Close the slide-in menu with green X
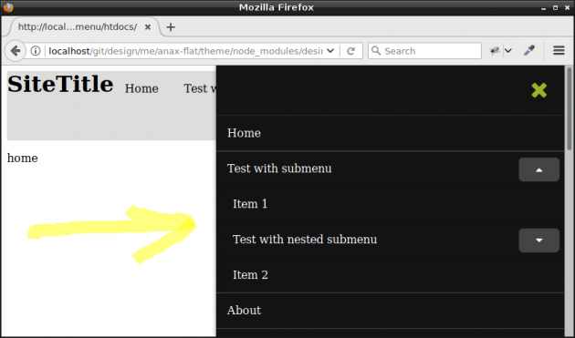The width and height of the screenshot is (575, 338). [539, 90]
